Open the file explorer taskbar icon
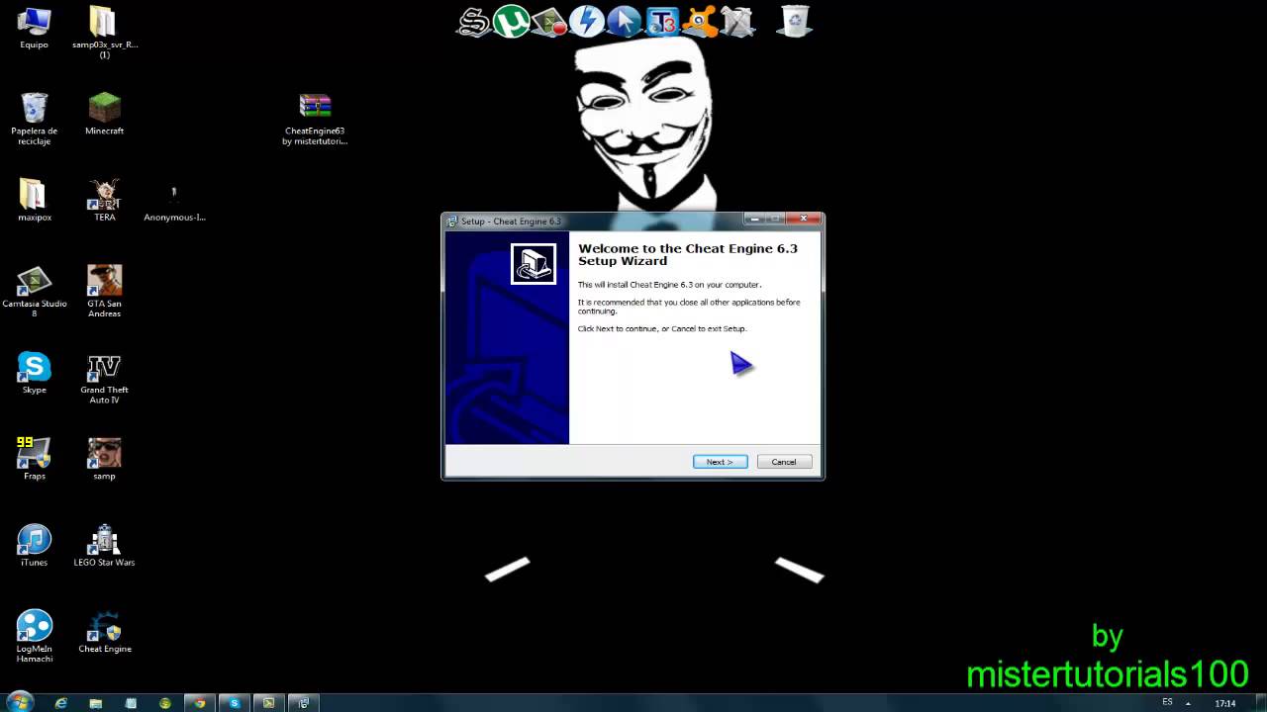The width and height of the screenshot is (1267, 712). coord(96,703)
